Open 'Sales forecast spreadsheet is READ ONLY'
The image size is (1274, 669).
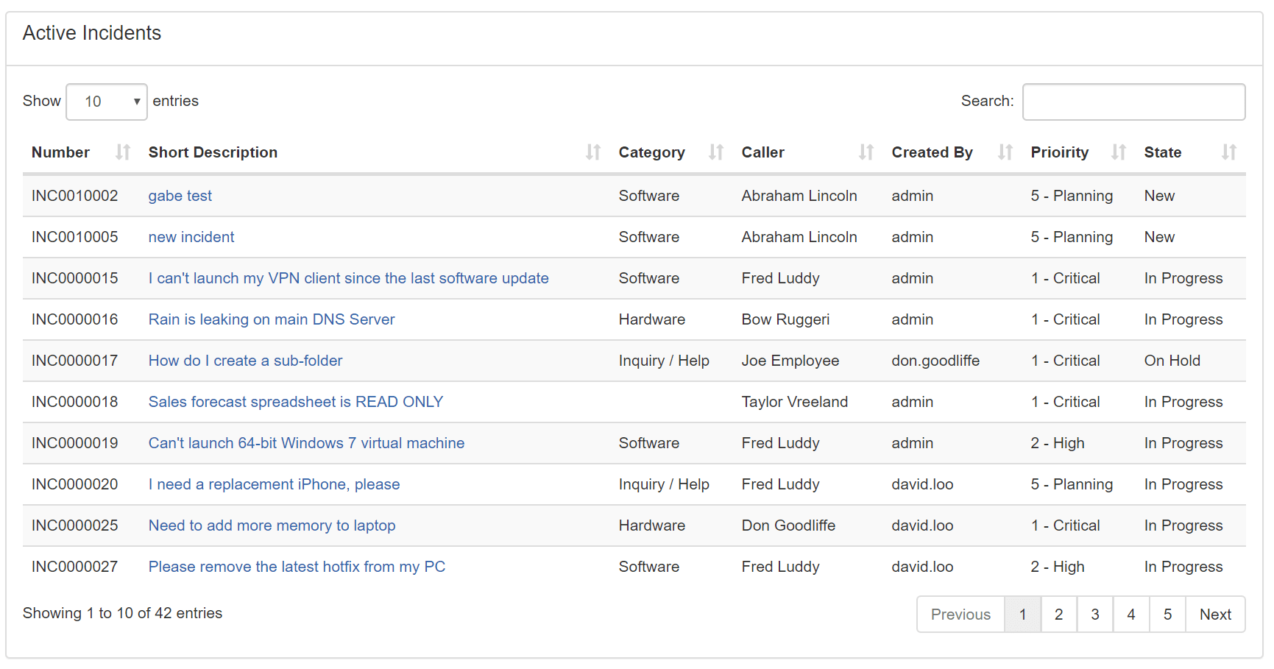[x=296, y=402]
